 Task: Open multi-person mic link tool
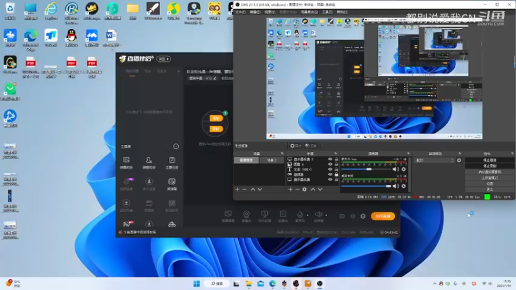149,184
